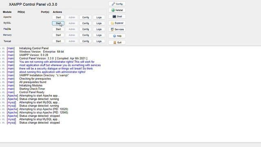
Task: Start the Tomcat module
Action: pyautogui.click(x=58, y=41)
